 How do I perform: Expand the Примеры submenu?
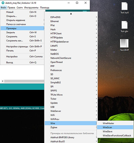click(22, 28)
